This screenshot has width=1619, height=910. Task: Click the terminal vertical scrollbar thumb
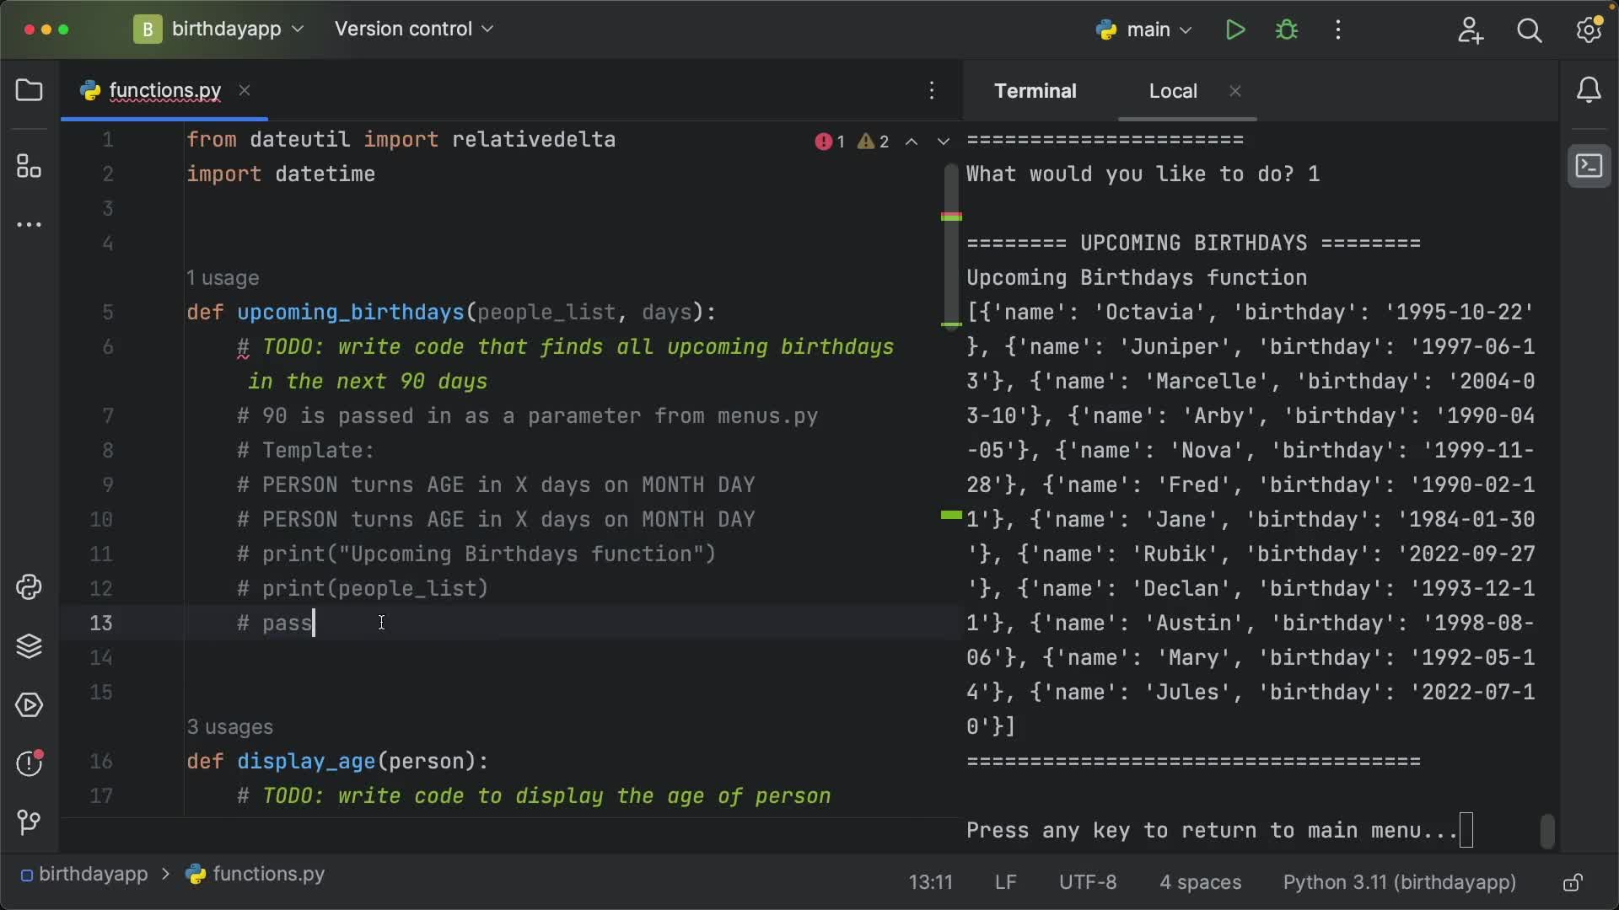[x=1546, y=831]
